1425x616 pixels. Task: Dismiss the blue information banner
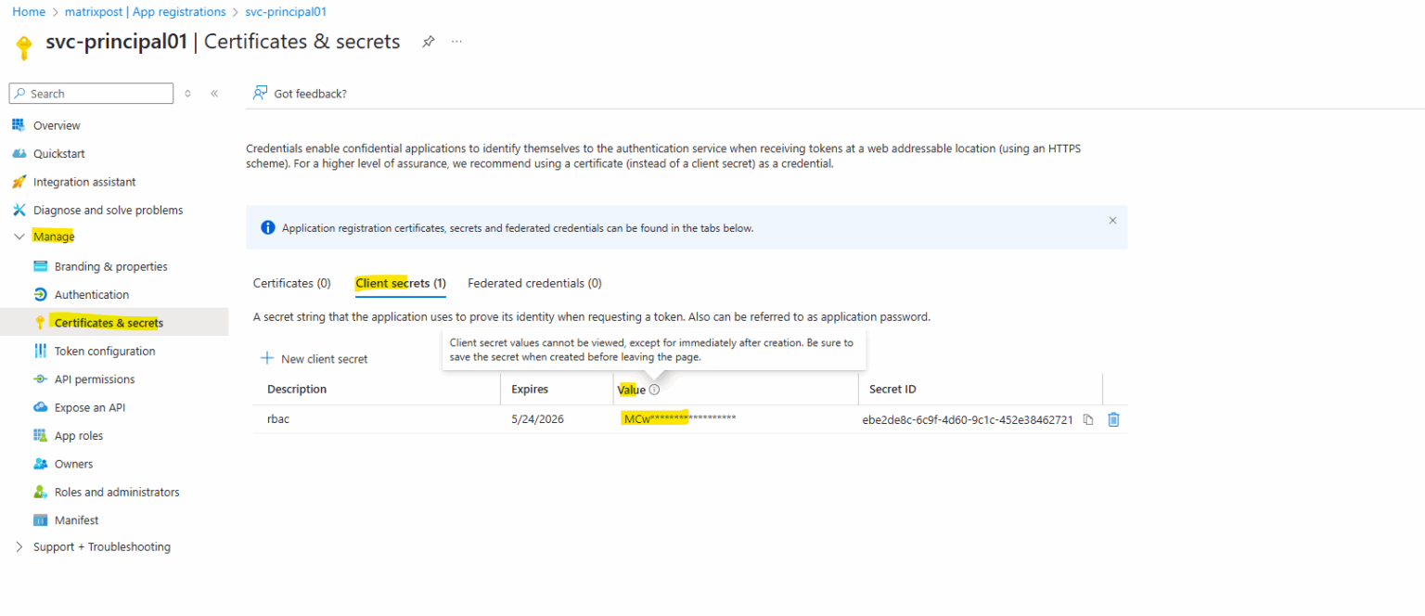1112,221
